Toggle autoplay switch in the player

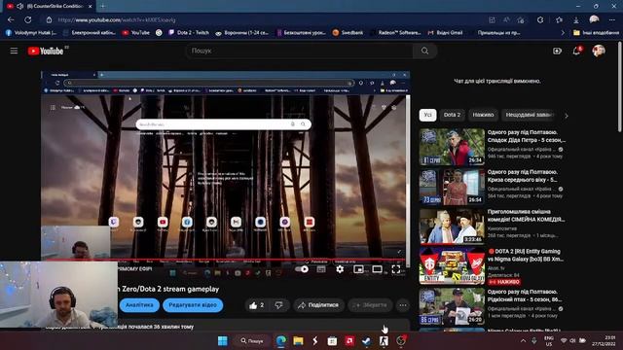click(302, 269)
